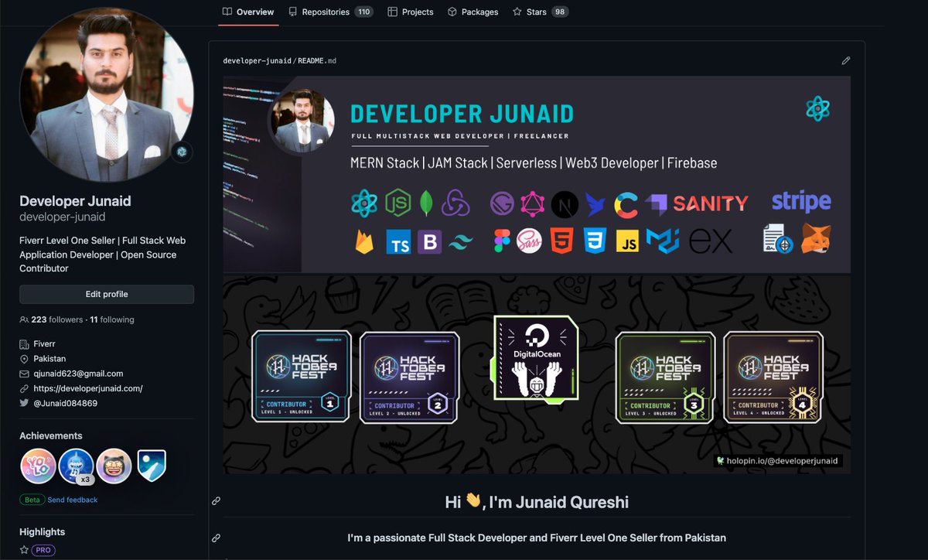Open the developerjunaid.com website link
The width and height of the screenshot is (928, 560).
[87, 389]
